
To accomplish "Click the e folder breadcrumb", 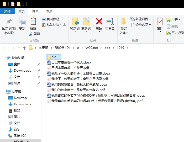I will [78, 48].
